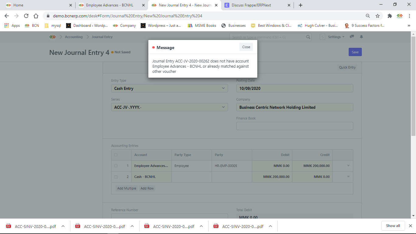
Task: Click Show all downloads button
Action: tap(393, 226)
